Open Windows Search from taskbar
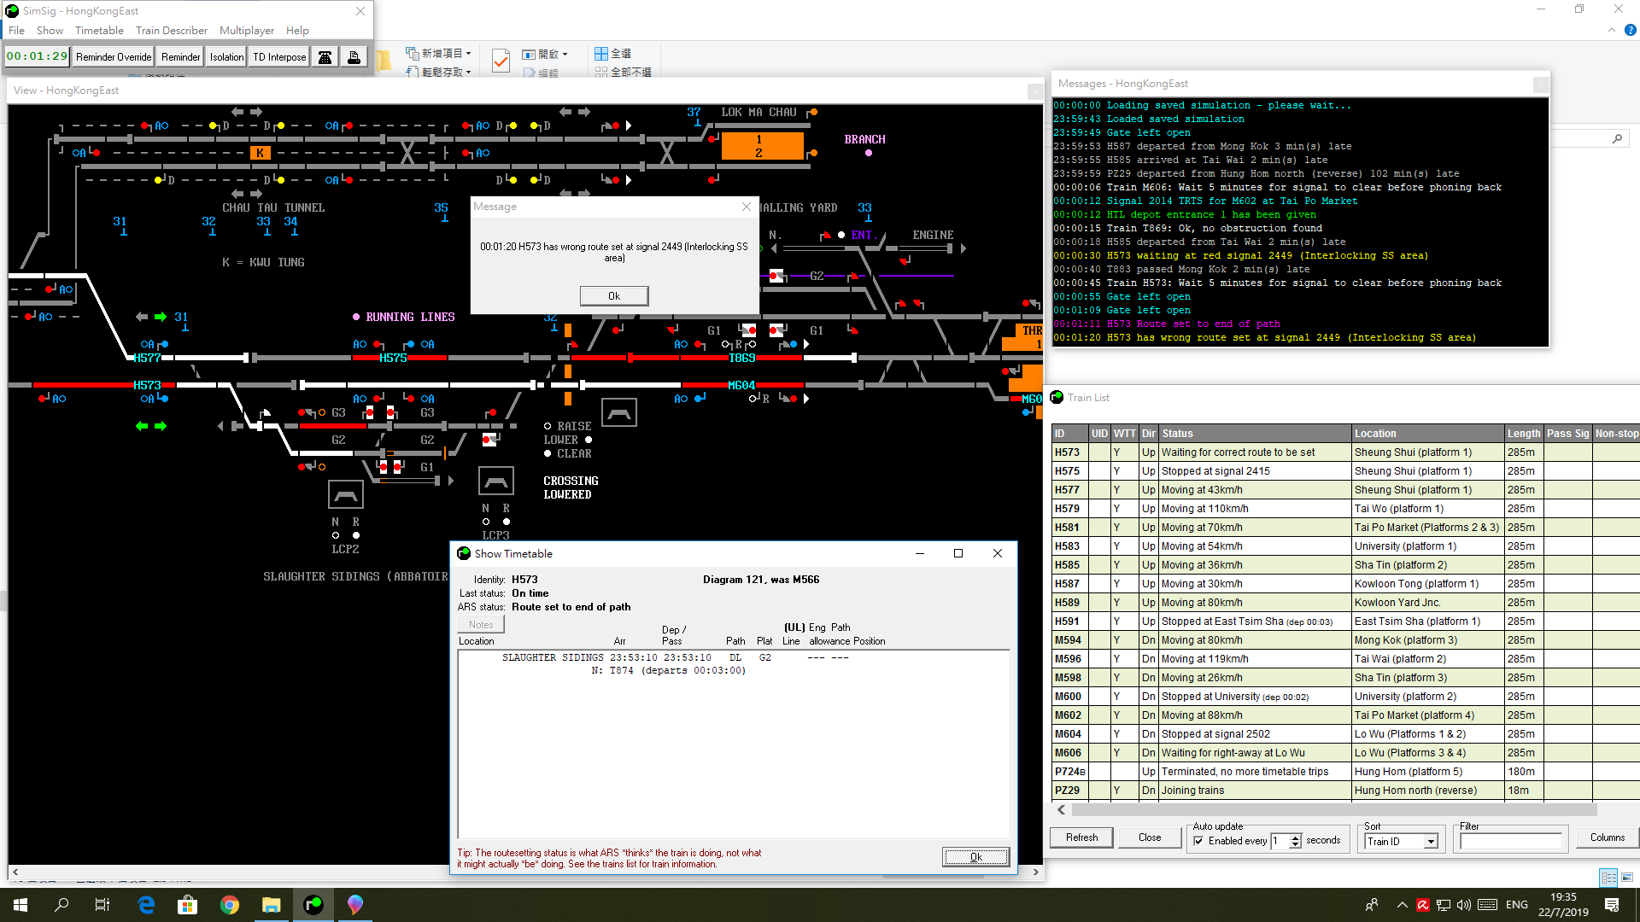This screenshot has height=922, width=1640. pos(61,905)
